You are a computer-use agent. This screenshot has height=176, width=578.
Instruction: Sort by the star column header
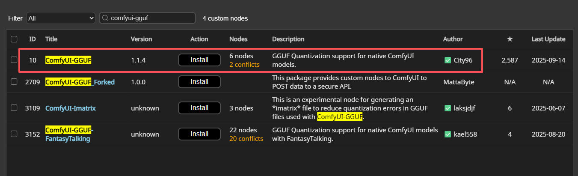(510, 39)
